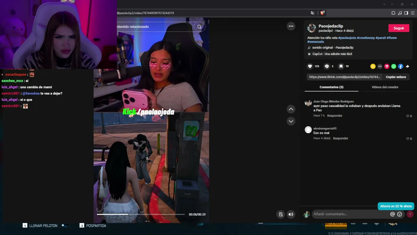Toggle the picture-in-picture player icon

(281, 214)
